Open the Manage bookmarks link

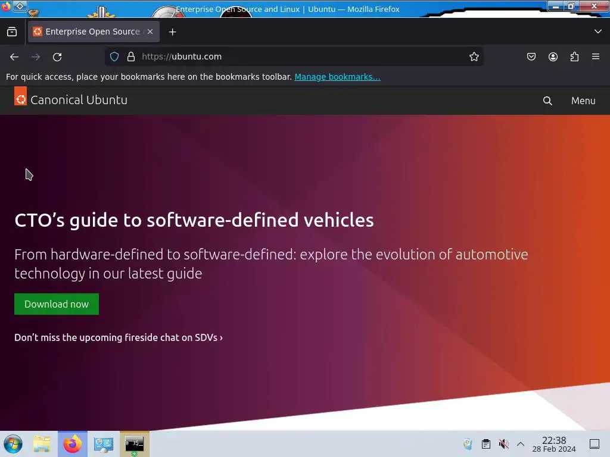tap(337, 77)
